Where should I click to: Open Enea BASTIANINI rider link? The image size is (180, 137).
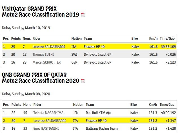click(x=46, y=129)
